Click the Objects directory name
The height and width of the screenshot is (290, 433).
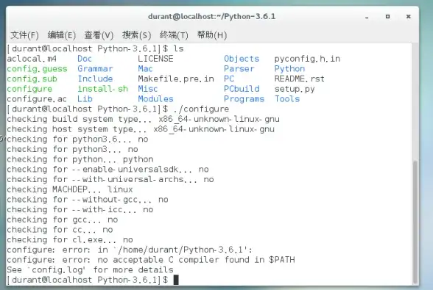pos(242,59)
